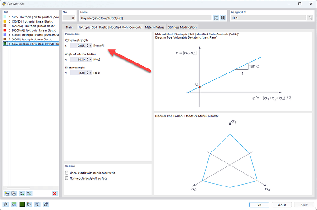Click the new material icon below list
This screenshot has width=317, height=210.
7,194
